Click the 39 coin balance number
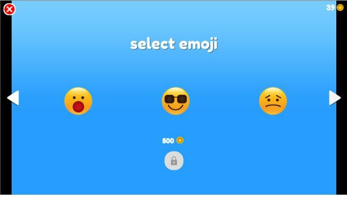This screenshot has height=197, width=347. 330,7
